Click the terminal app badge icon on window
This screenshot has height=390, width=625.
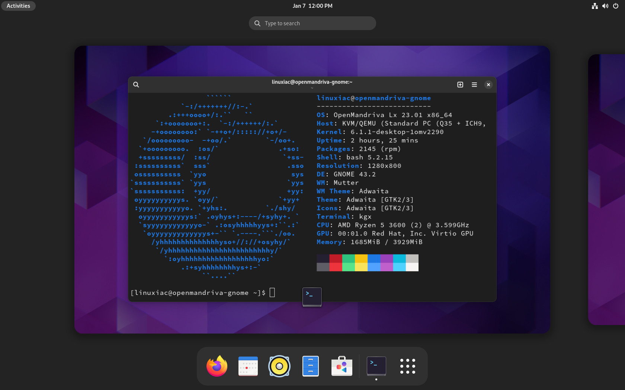click(312, 297)
